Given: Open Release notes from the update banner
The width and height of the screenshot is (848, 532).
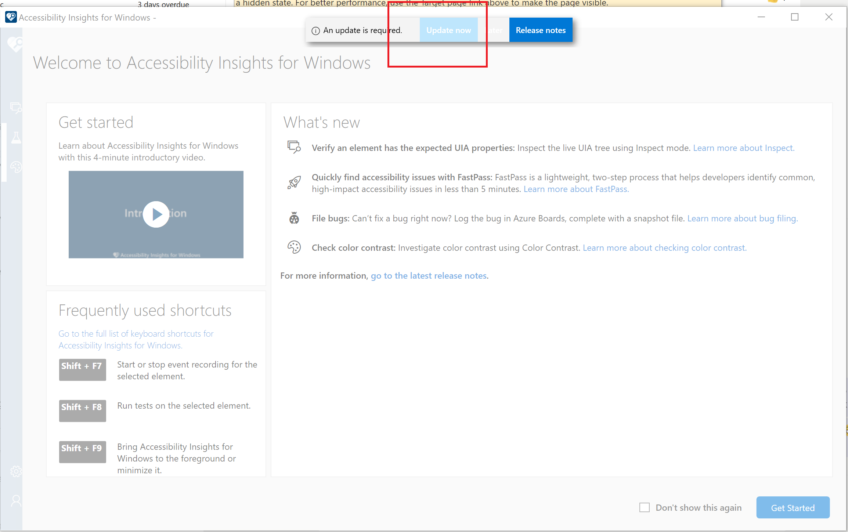Looking at the screenshot, I should tap(541, 30).
